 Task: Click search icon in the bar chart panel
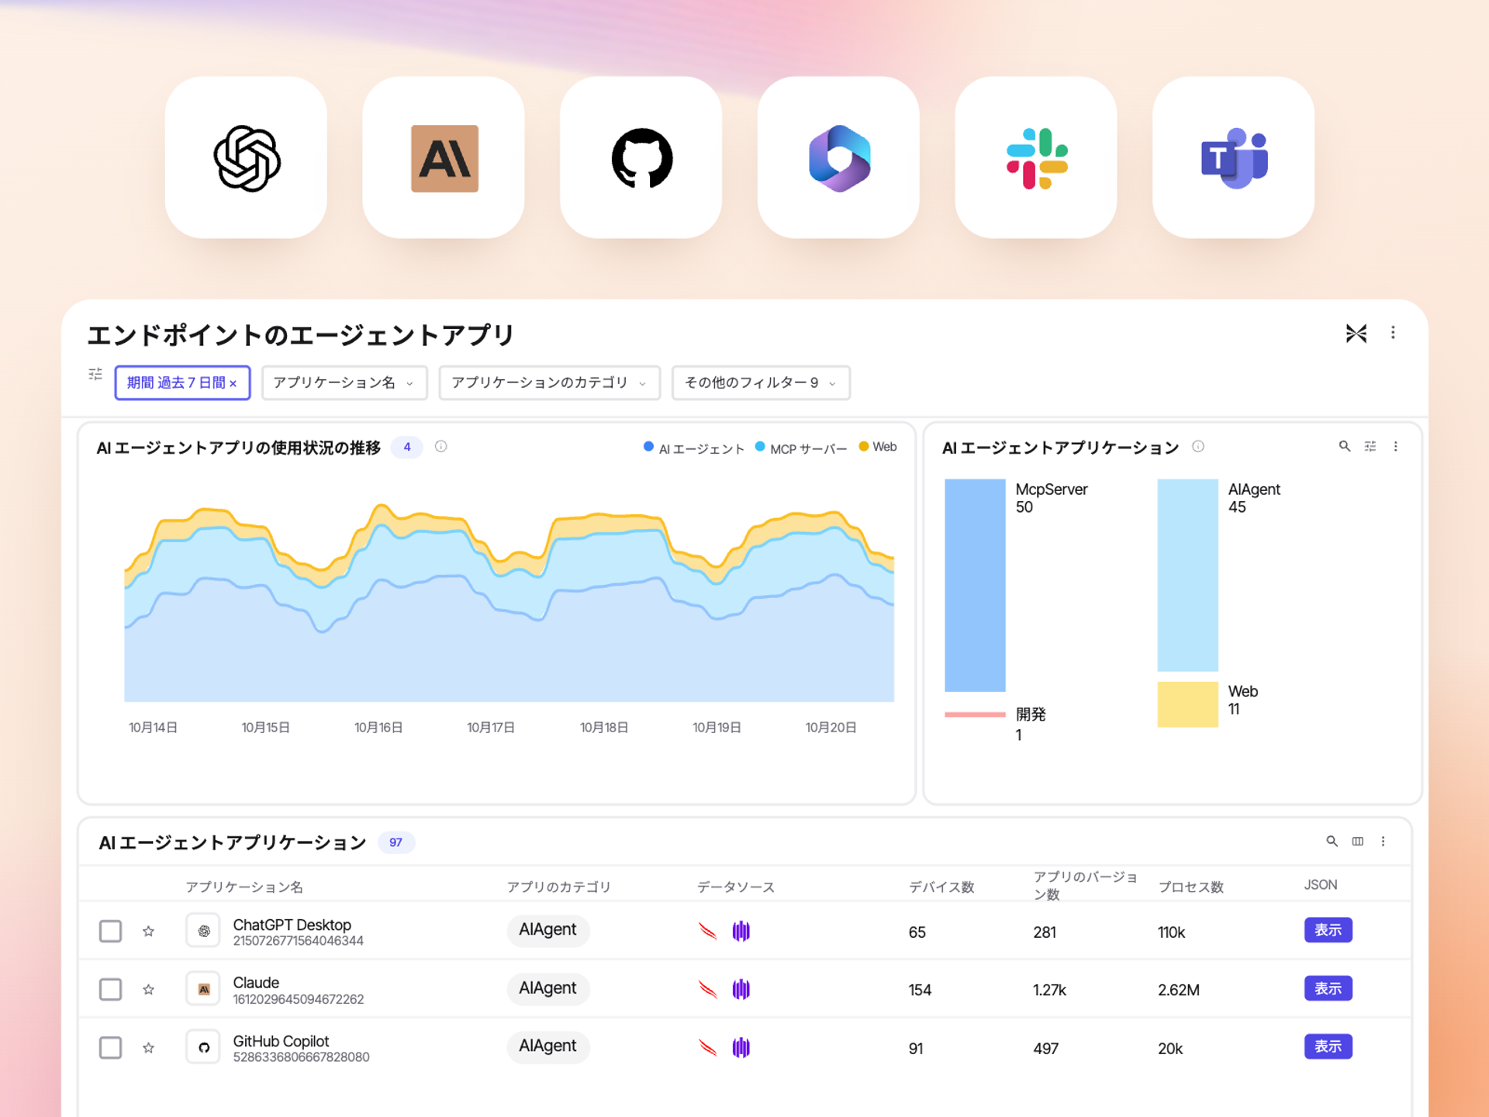[x=1345, y=446]
